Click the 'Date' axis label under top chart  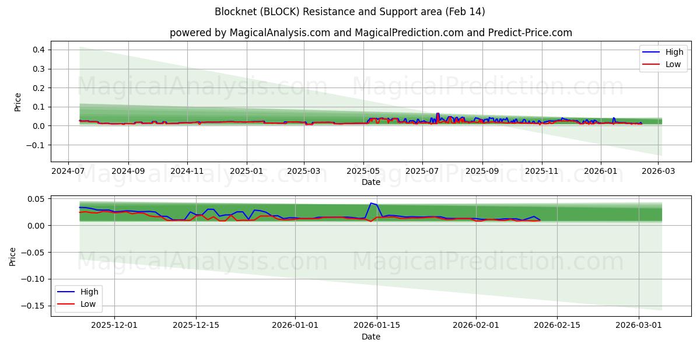371,182
